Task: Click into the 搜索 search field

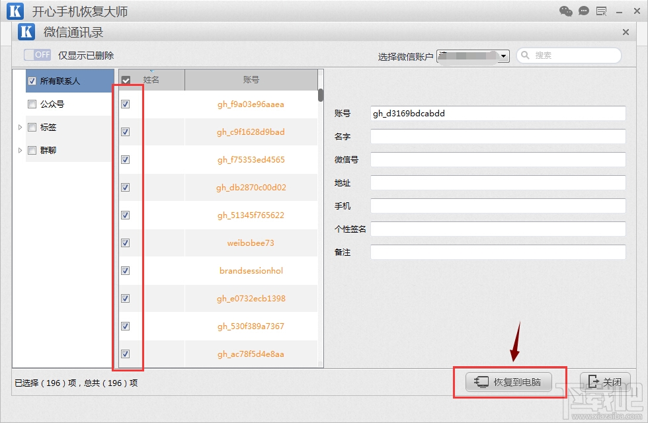Action: [569, 56]
